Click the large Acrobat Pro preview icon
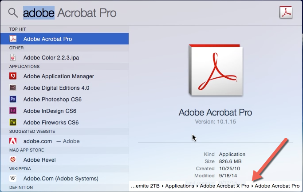The image size is (303, 192). (216, 70)
